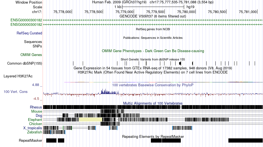This screenshot has width=263, height=147.
Task: Click the yellow block in Elephant alignment
Action: coord(91,120)
